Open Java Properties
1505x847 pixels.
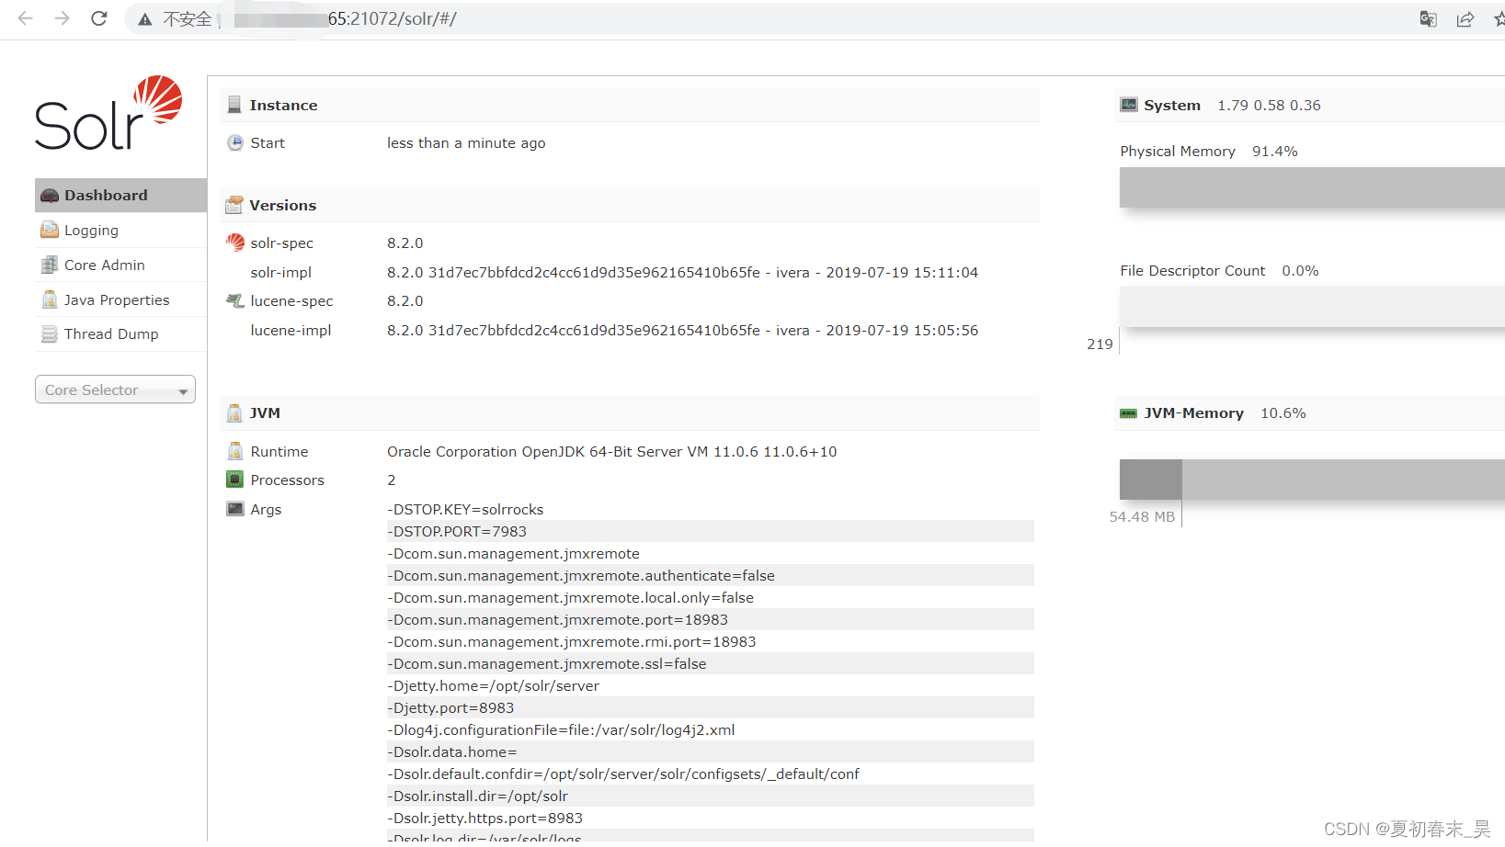click(120, 299)
